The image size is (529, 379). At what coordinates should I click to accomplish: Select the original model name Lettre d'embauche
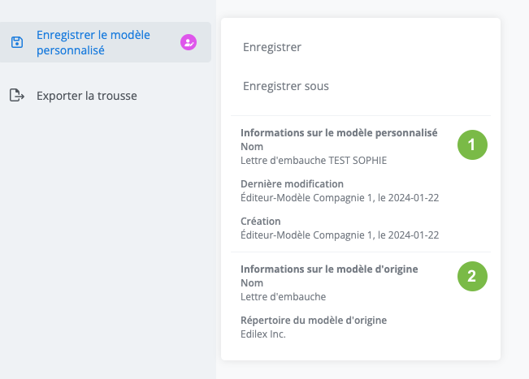point(283,296)
